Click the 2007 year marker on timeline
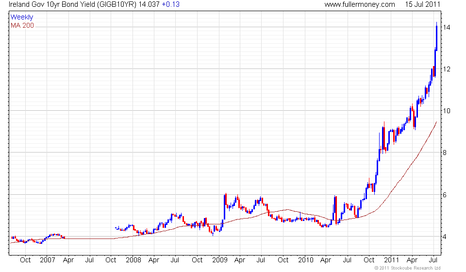The width and height of the screenshot is (466, 272). (48, 260)
